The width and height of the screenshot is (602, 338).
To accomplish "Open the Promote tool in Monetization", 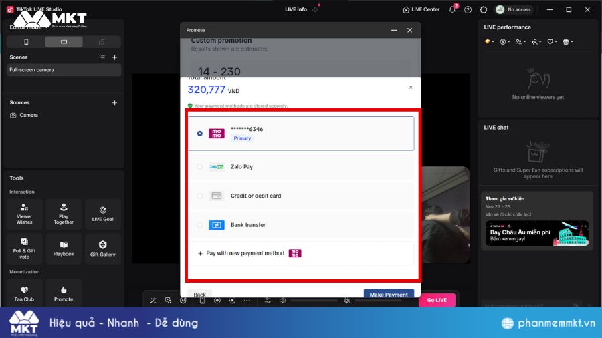I will point(64,293).
